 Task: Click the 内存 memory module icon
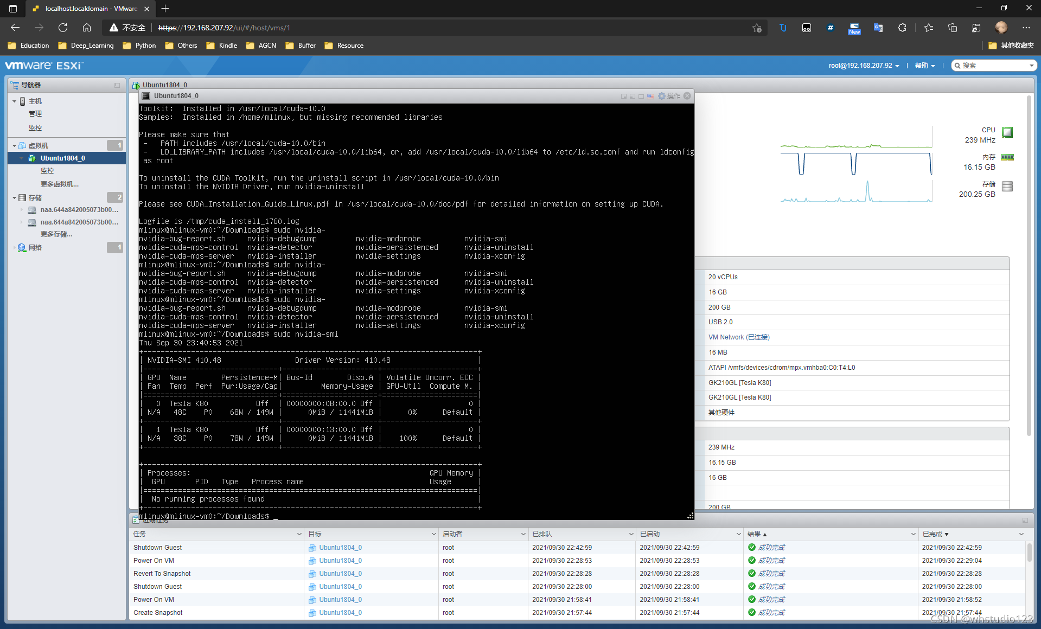coord(1007,157)
